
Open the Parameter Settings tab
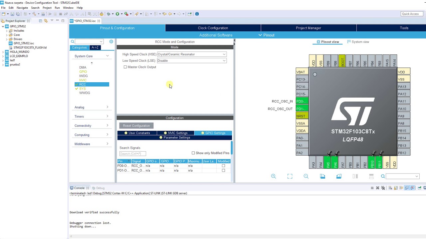175,137
